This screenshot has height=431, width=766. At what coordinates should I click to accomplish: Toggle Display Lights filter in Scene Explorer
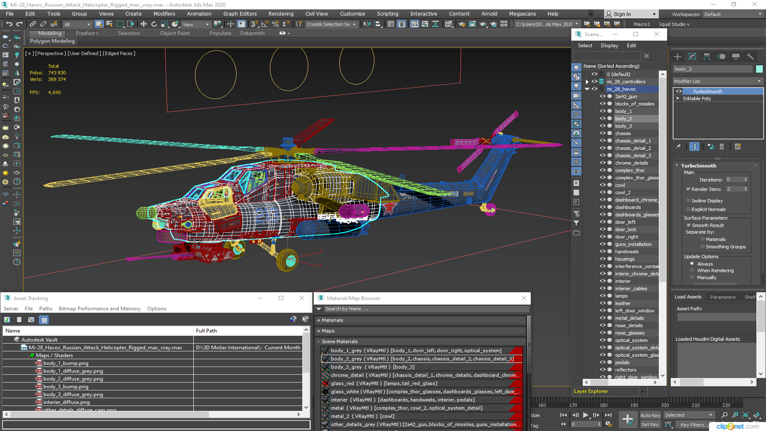[x=576, y=86]
